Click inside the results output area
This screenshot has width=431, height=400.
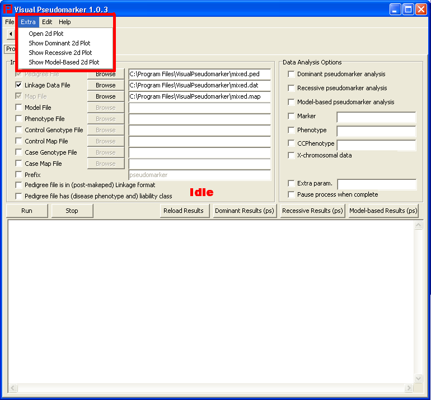coord(211,302)
